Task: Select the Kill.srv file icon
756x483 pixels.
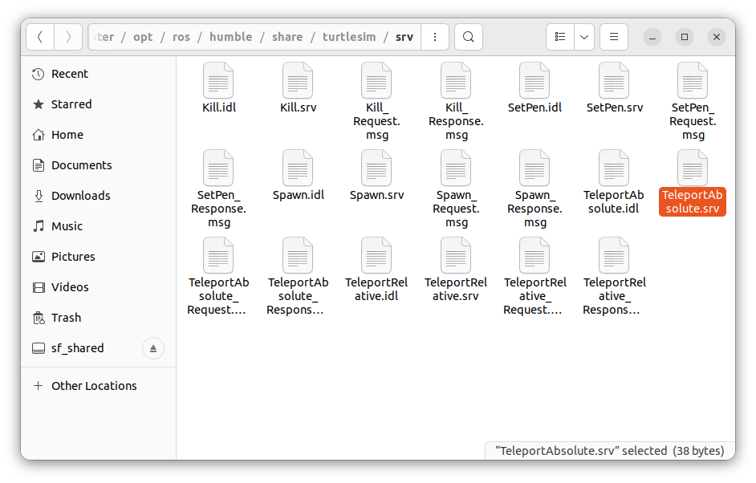Action: click(298, 80)
